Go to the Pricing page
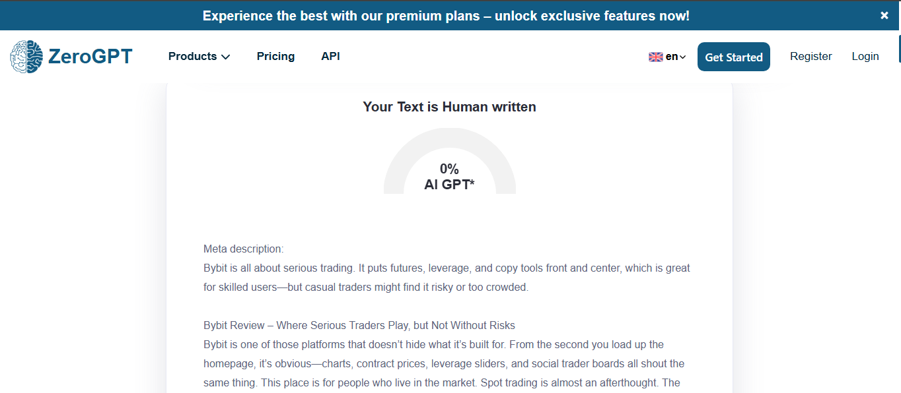 pyautogui.click(x=275, y=57)
